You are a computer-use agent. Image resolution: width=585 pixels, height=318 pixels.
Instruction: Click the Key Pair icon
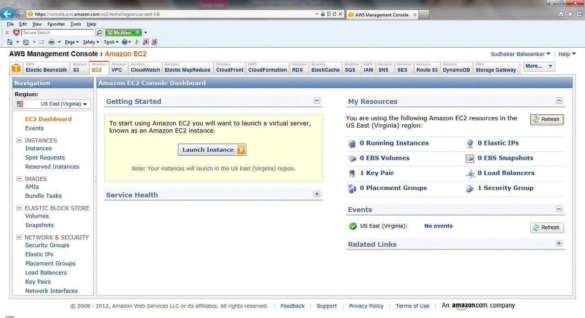(352, 173)
